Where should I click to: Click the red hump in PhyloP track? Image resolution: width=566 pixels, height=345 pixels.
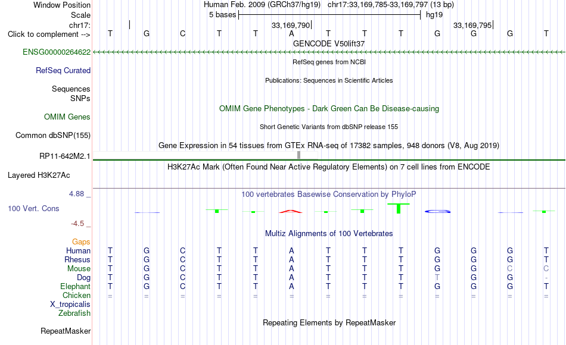pos(291,211)
